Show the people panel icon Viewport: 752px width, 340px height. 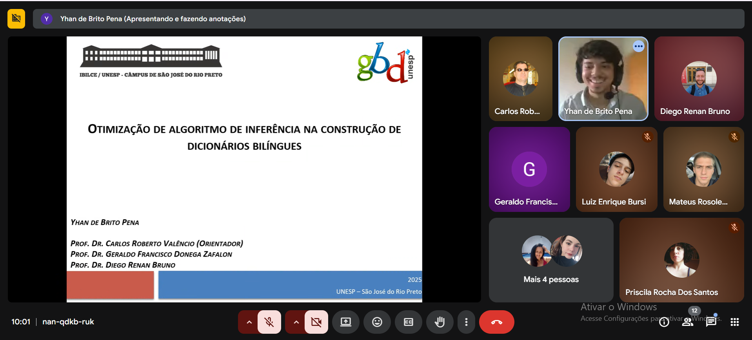[687, 322]
